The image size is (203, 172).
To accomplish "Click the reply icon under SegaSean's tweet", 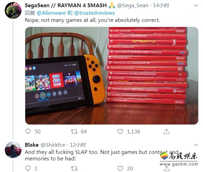I will coord(28,131).
